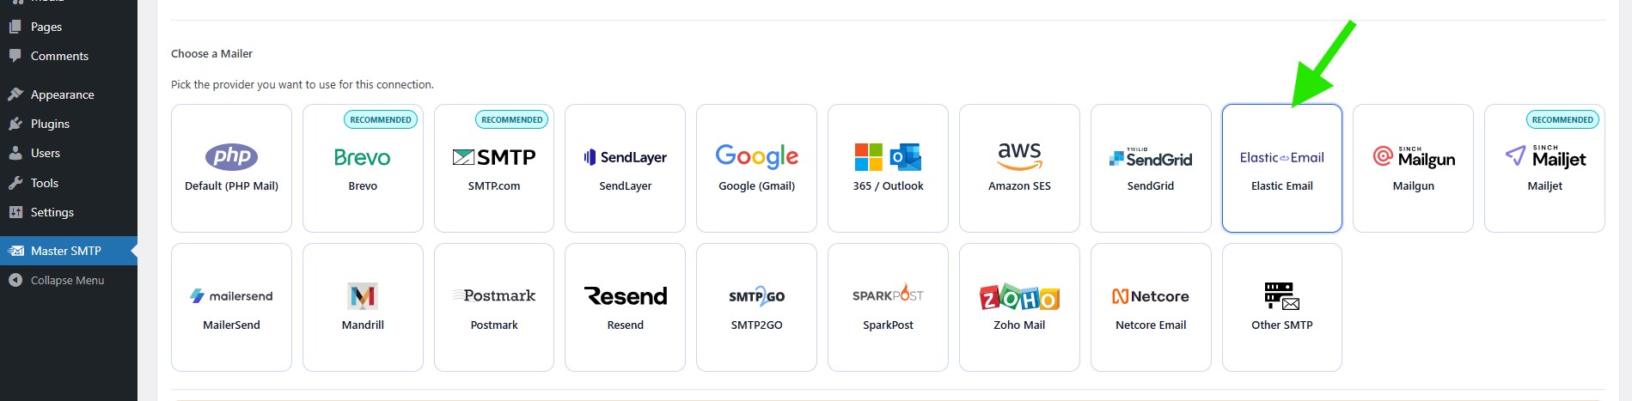Choose the Zoho Mail mailer
The height and width of the screenshot is (401, 1632).
[1019, 307]
